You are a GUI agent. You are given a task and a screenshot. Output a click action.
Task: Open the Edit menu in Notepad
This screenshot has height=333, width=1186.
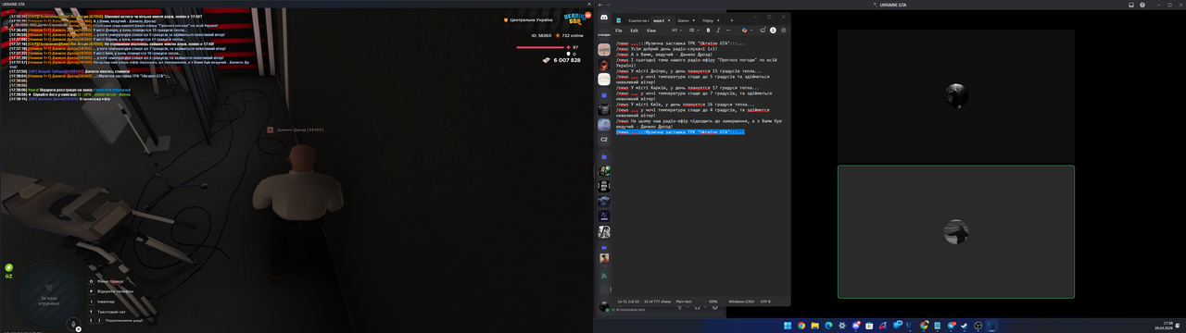point(634,31)
